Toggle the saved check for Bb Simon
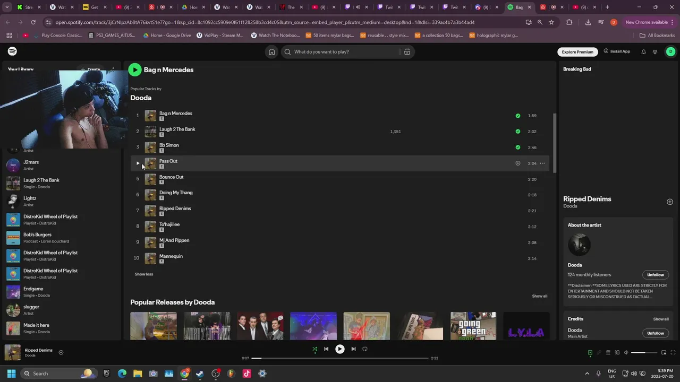This screenshot has width=680, height=382. click(517, 147)
